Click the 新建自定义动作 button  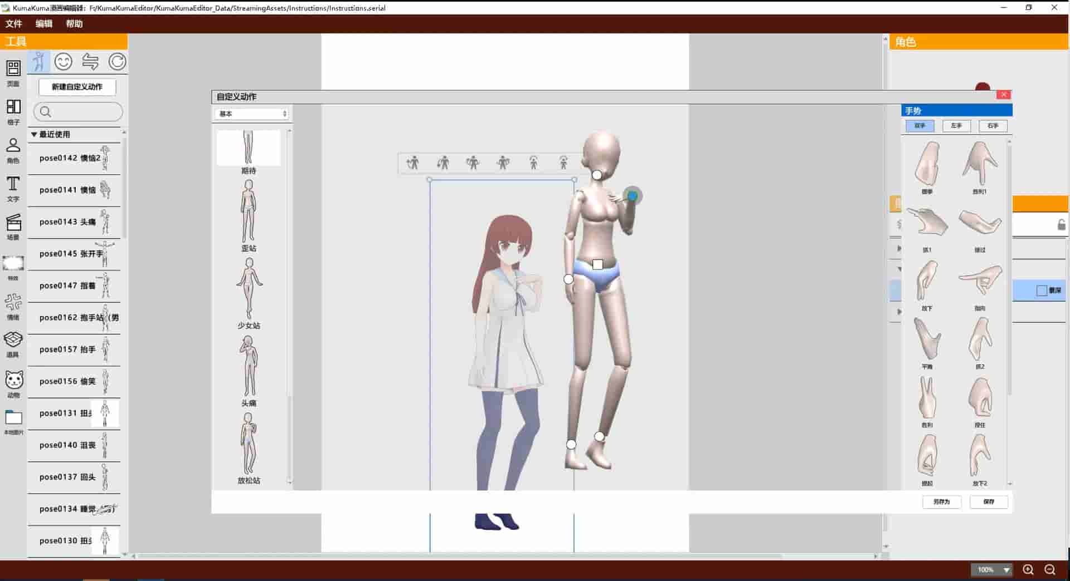point(77,87)
